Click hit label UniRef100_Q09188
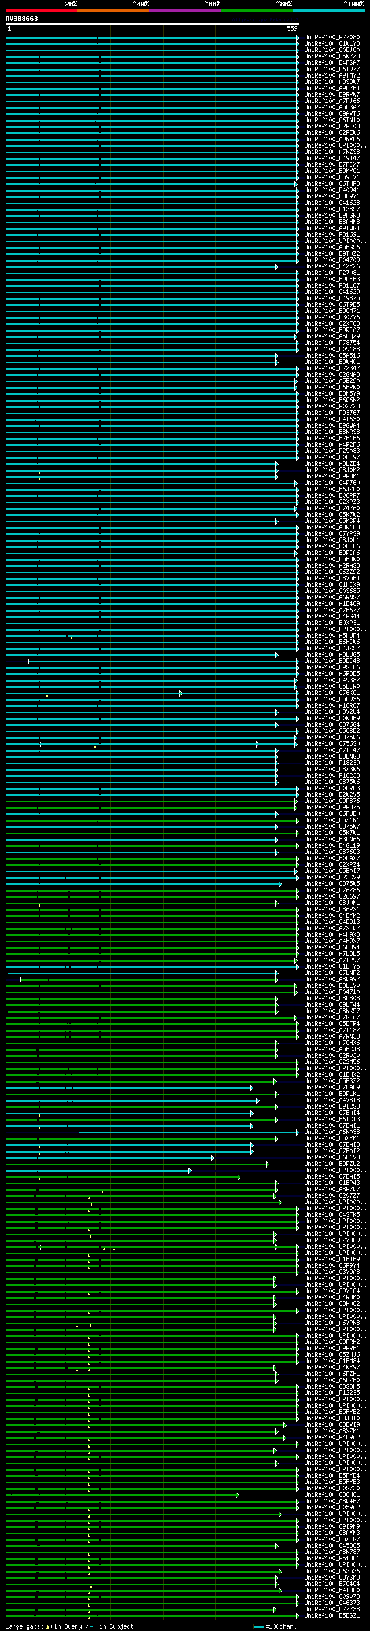Viewport: 370px width, 1631px height. 332,349
